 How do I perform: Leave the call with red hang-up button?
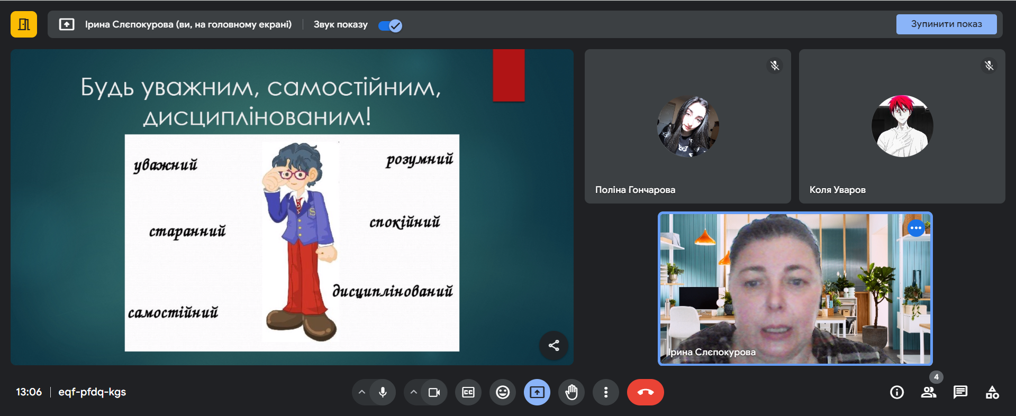click(646, 392)
